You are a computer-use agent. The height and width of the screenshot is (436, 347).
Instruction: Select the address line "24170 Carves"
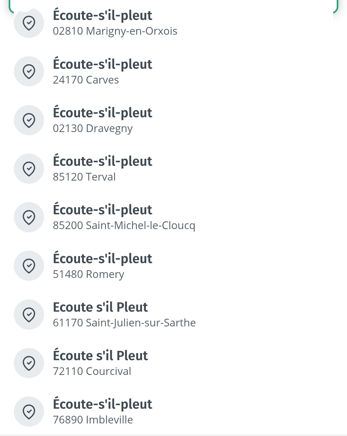pos(86,80)
